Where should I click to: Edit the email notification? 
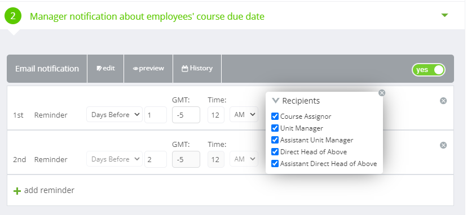click(105, 69)
